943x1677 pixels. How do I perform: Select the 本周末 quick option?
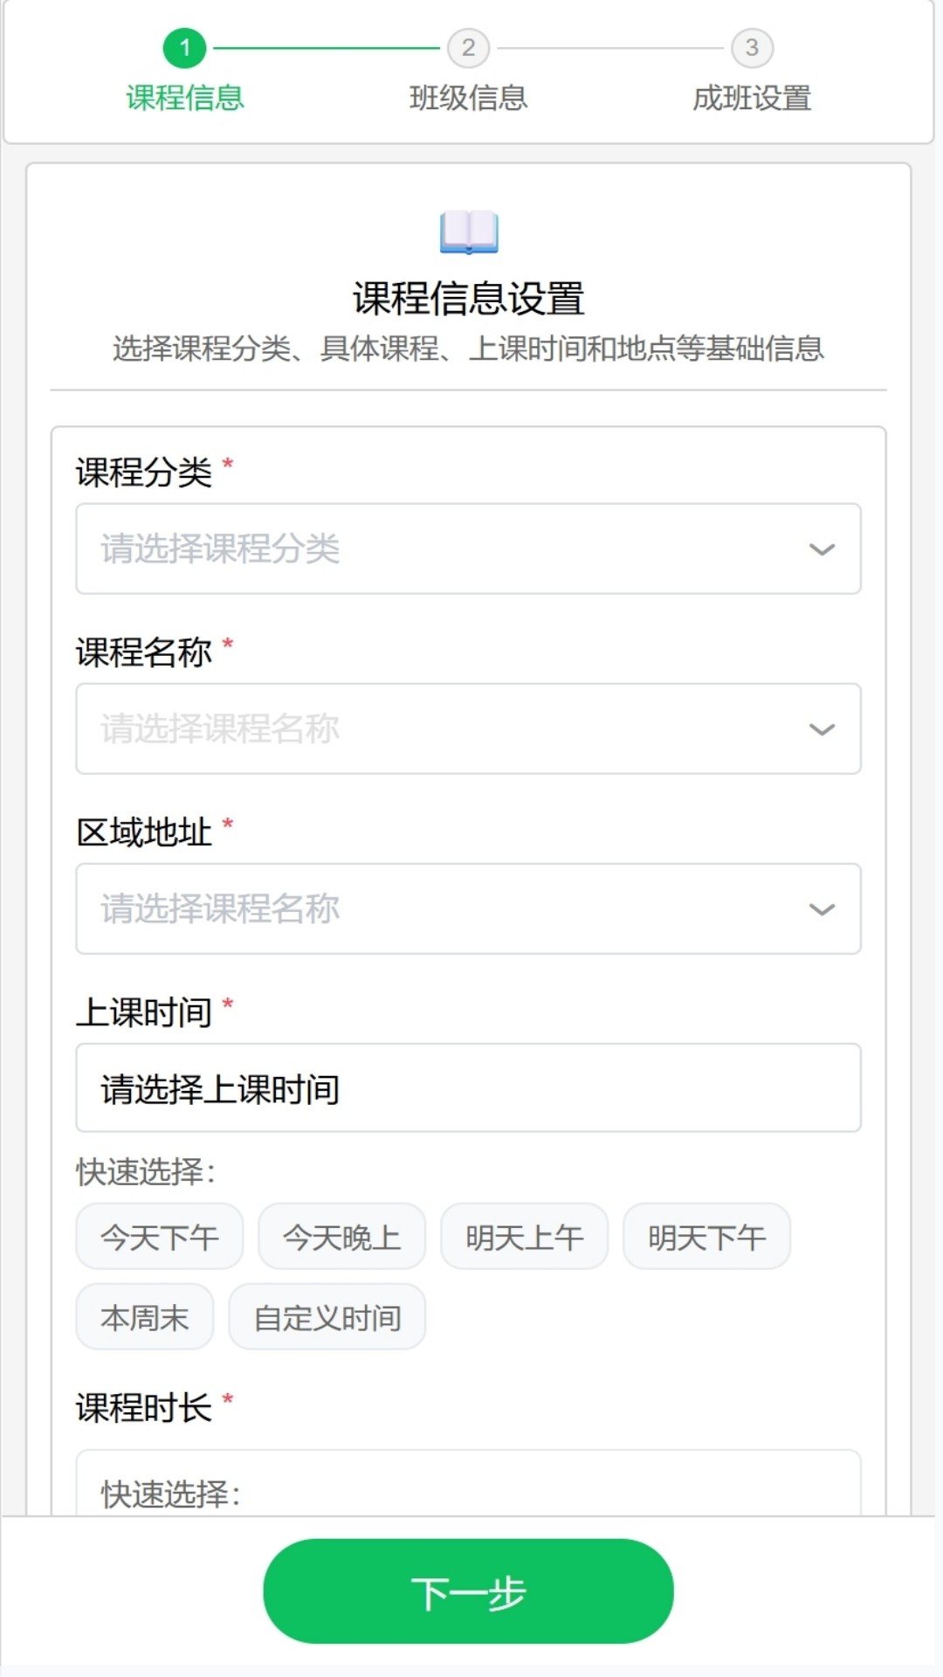coord(144,1316)
